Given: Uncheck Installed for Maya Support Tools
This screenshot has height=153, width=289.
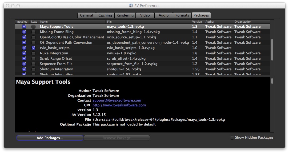Looking at the screenshot, I should [x=24, y=27].
